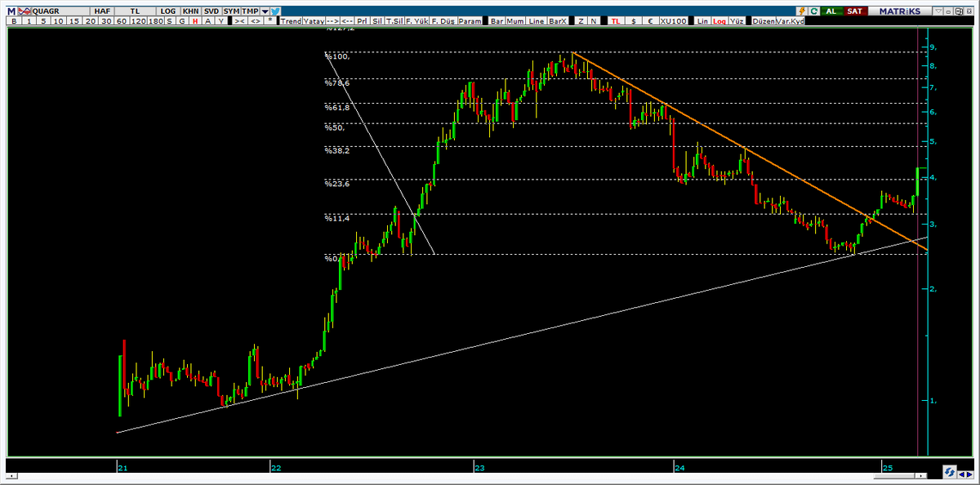Click the red SAT sell button

coord(854,11)
